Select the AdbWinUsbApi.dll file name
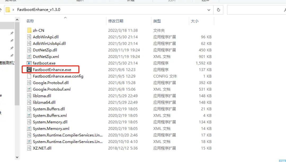Image resolution: width=286 pixels, height=162 pixels. point(49,43)
